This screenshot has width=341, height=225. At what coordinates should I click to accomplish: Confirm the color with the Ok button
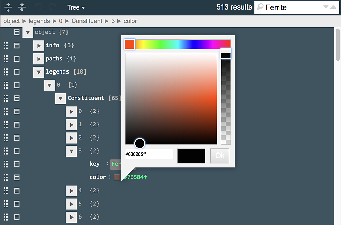point(220,156)
